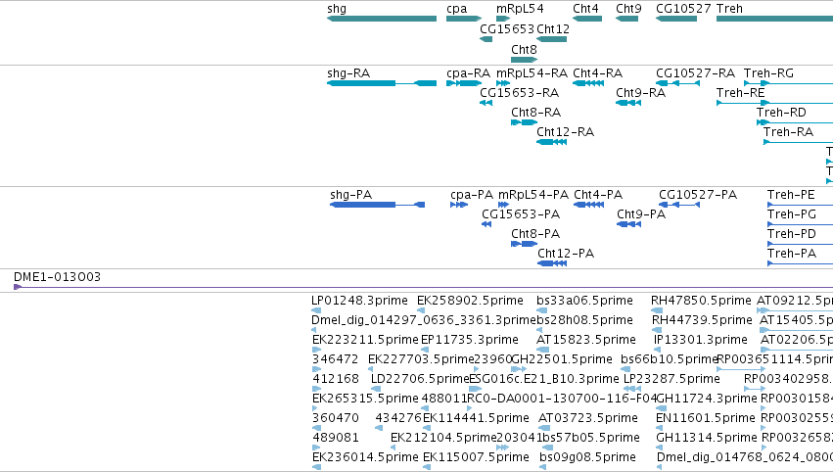Click the mRpL54 gene glyph
This screenshot has height=472, width=833.
click(x=503, y=19)
